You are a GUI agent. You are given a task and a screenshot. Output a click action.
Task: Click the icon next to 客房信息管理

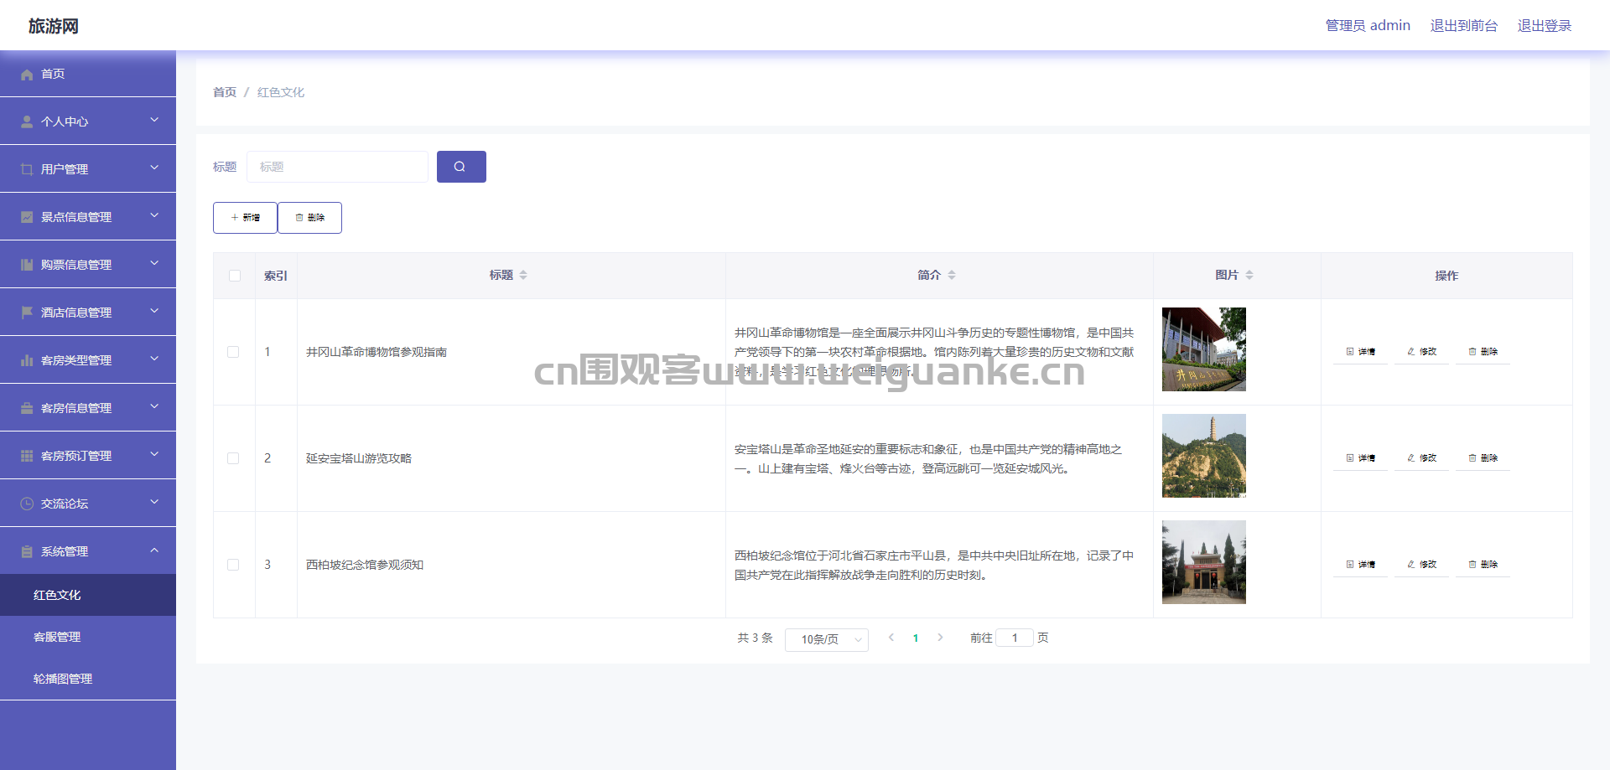pyautogui.click(x=27, y=409)
